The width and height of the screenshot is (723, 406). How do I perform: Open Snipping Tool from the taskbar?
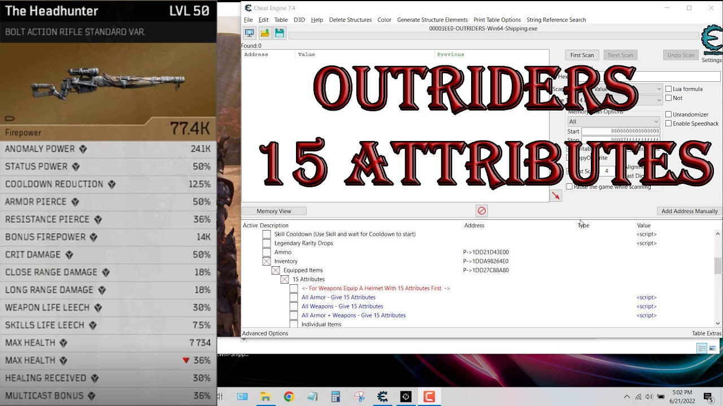(359, 396)
